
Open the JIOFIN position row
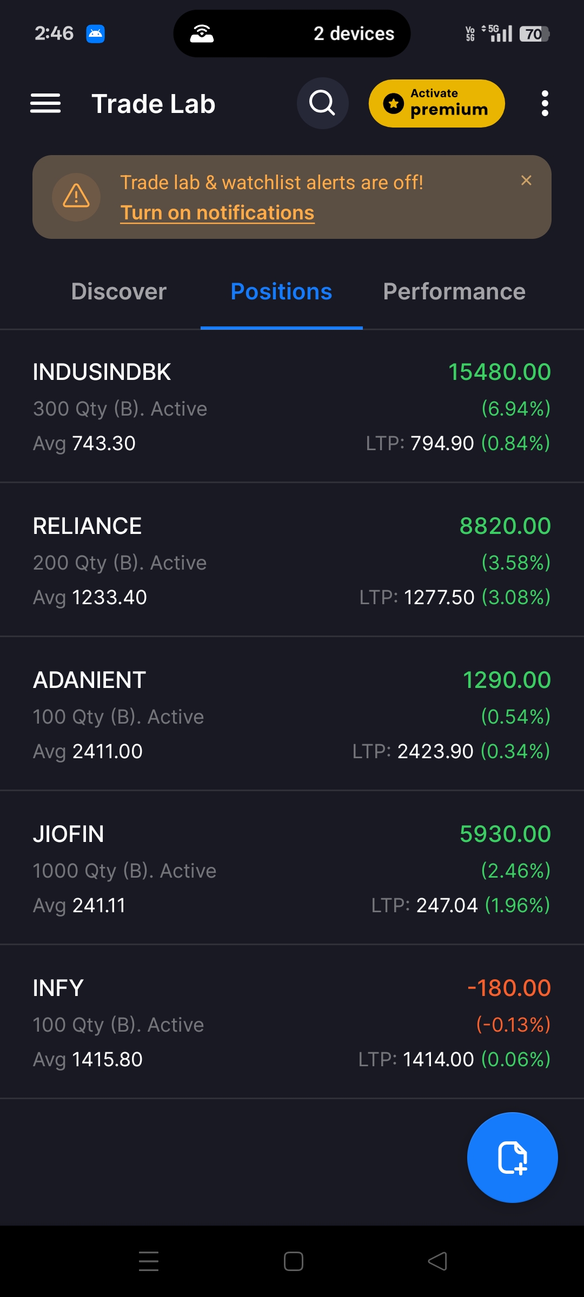pyautogui.click(x=292, y=868)
